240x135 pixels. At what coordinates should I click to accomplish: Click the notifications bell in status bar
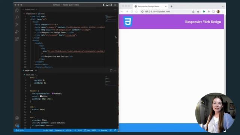(115, 130)
